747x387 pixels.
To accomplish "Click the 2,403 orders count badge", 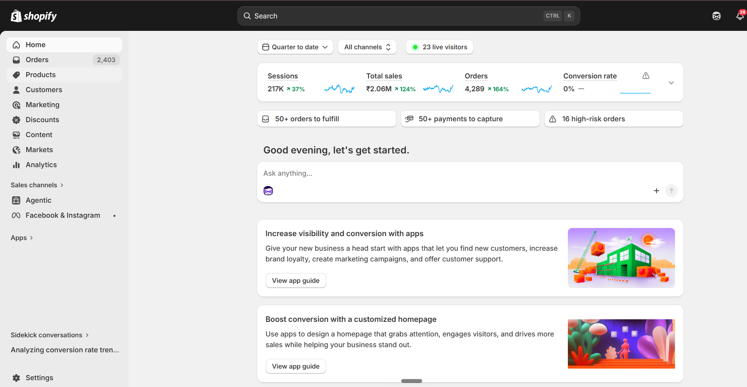I will [x=106, y=60].
